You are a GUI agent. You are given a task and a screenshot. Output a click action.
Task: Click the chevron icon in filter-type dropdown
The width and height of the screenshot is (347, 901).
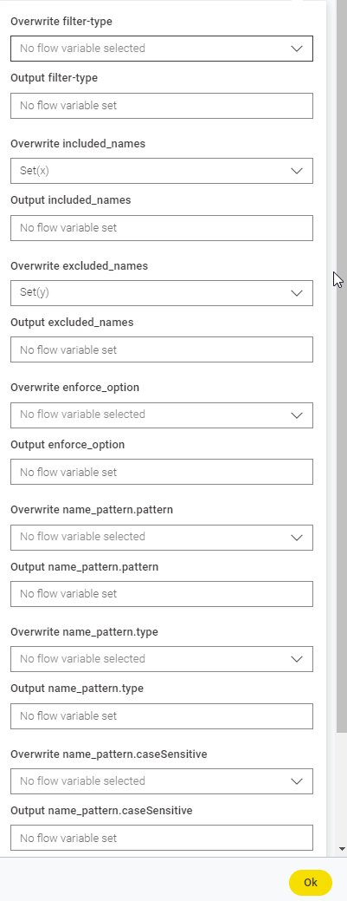pos(297,49)
